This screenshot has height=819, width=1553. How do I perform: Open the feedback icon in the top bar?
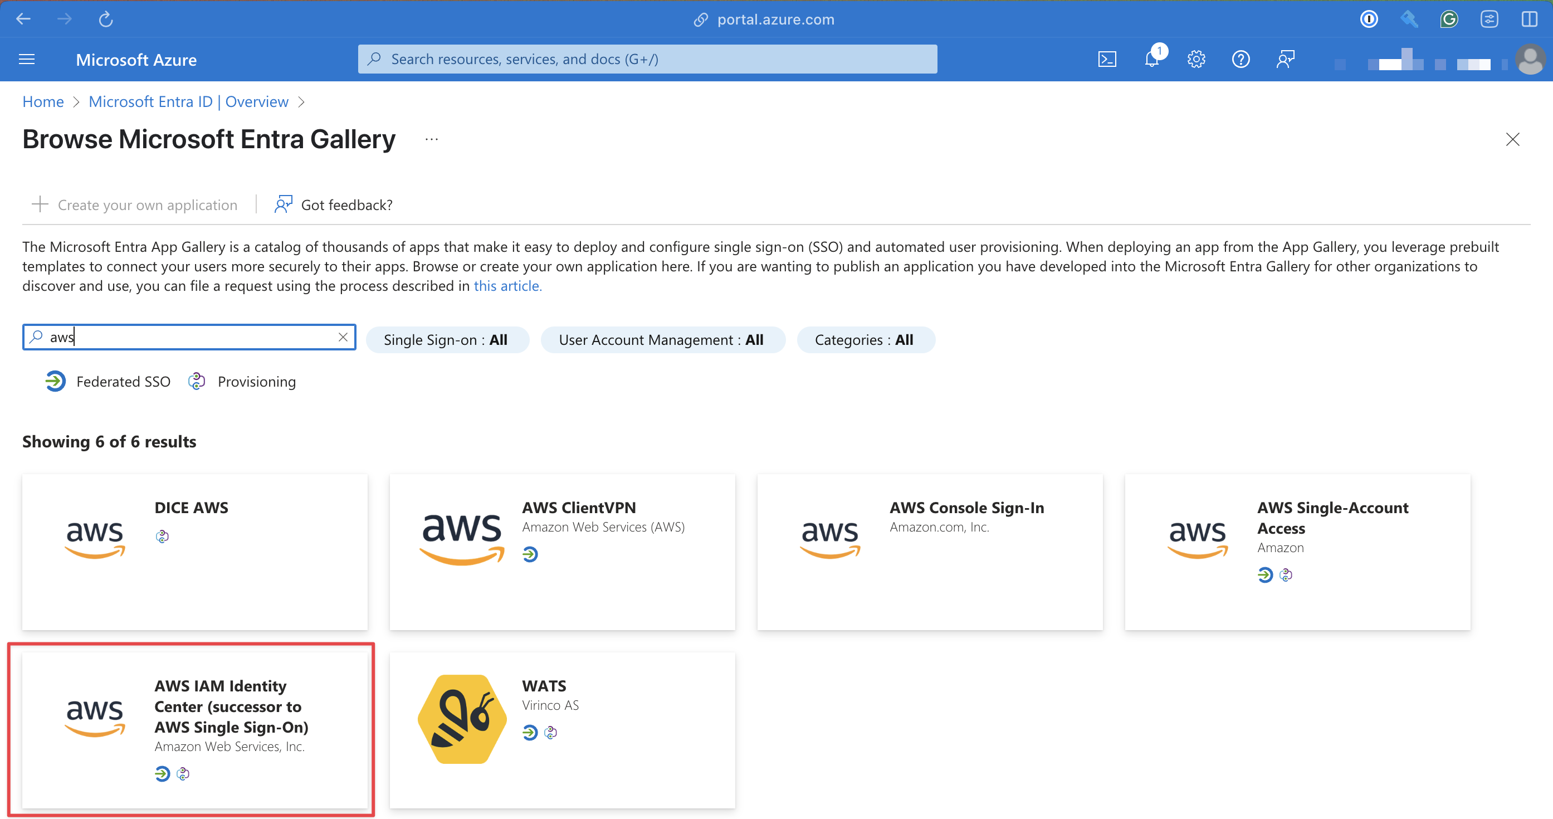pyautogui.click(x=1285, y=59)
